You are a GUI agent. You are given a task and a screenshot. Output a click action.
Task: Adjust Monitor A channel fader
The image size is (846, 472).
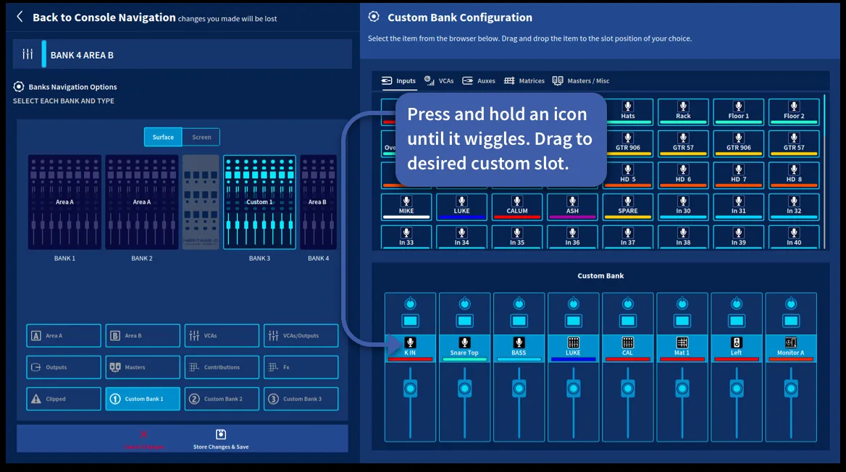pos(791,389)
